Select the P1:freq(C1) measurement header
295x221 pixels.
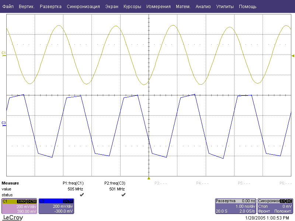coord(73,183)
